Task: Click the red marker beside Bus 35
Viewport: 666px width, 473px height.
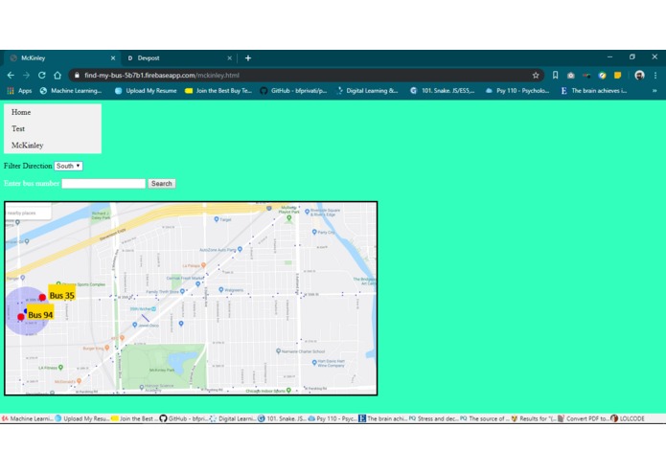Action: pyautogui.click(x=42, y=298)
